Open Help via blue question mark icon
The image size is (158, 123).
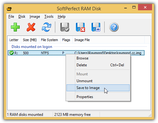tap(114, 27)
